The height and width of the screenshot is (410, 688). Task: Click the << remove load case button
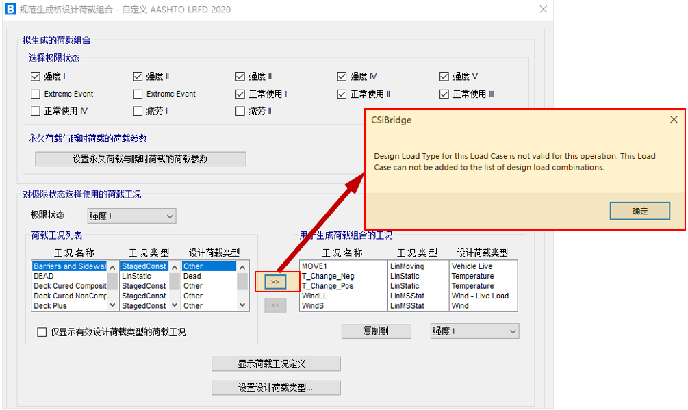point(275,305)
